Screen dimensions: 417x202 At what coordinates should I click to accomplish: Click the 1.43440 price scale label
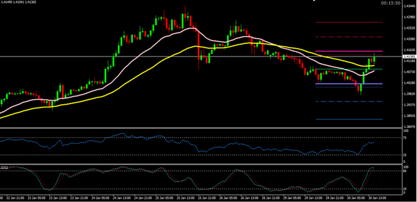(409, 6)
